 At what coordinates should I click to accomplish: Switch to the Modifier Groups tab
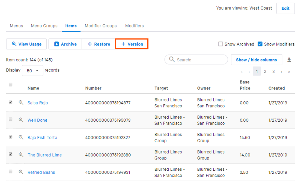coord(101,26)
